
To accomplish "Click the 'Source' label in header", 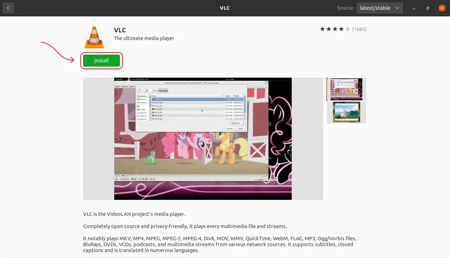I will pyautogui.click(x=345, y=8).
